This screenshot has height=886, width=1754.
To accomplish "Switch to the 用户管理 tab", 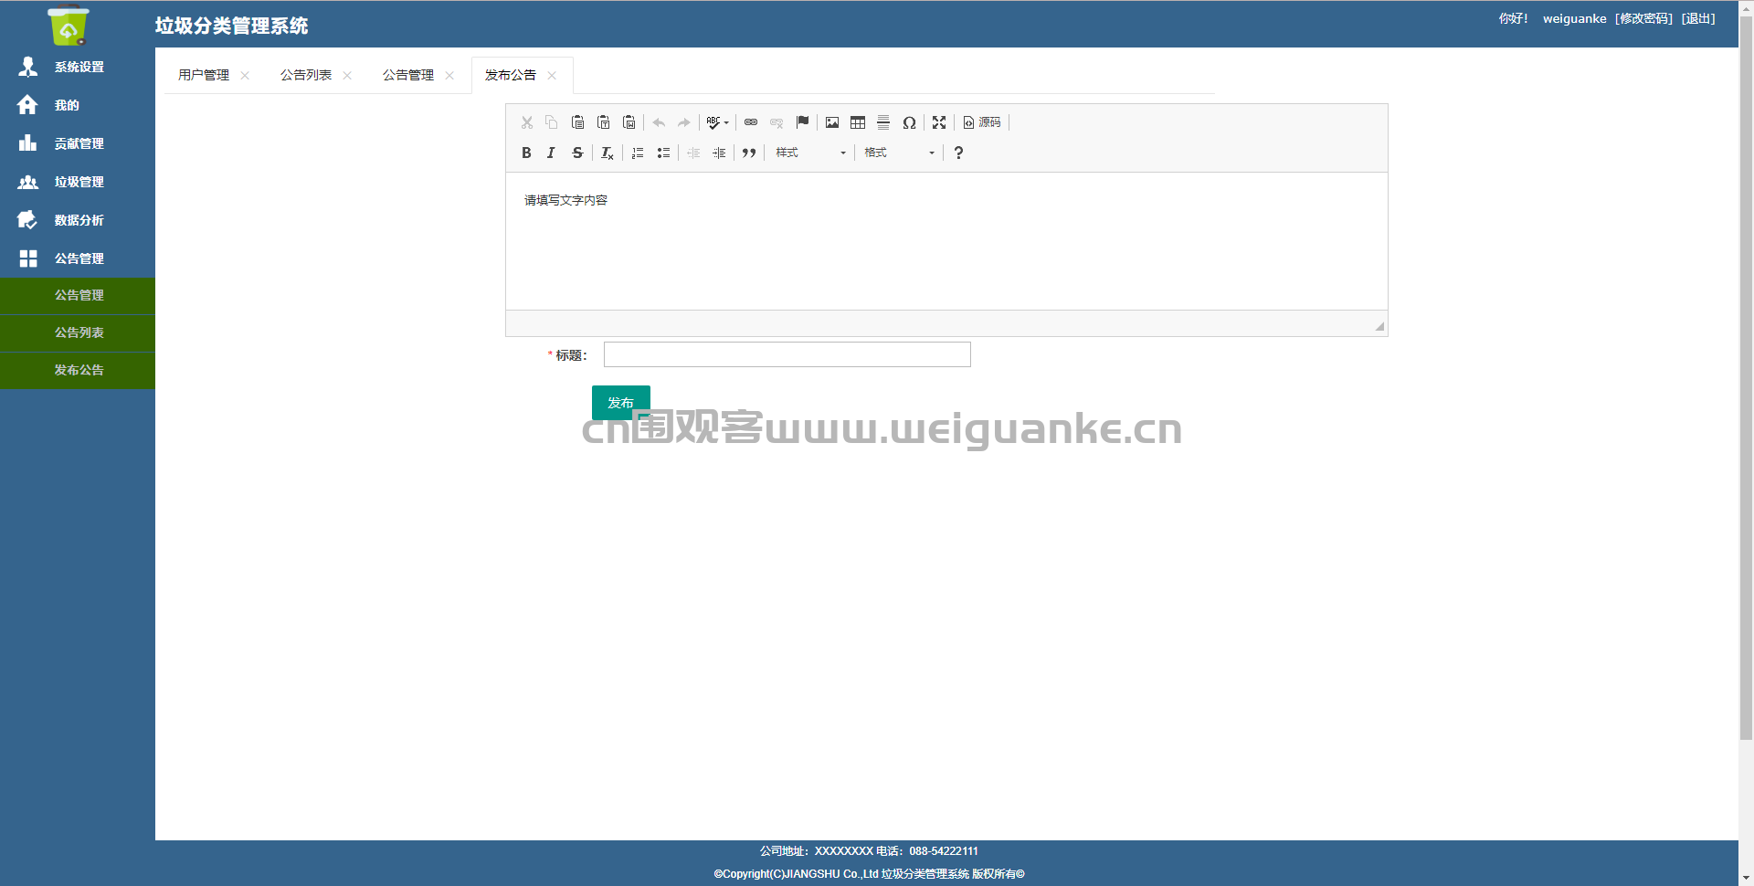I will point(204,75).
